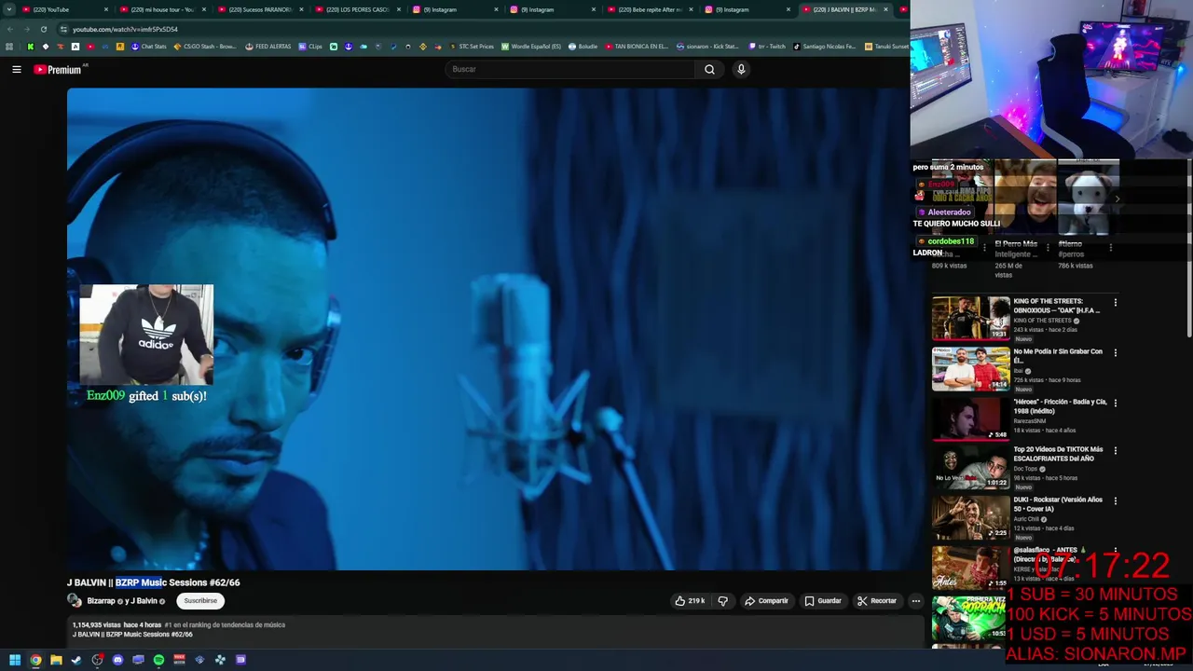Focus the Buscar search field

pos(569,69)
